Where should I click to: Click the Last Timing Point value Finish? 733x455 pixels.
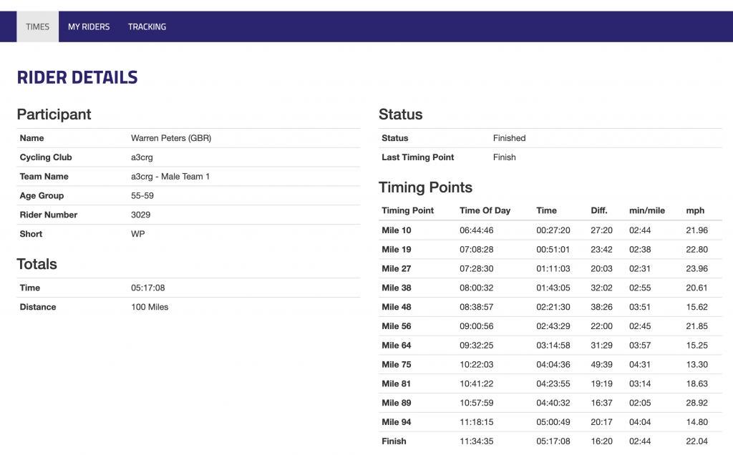(505, 157)
